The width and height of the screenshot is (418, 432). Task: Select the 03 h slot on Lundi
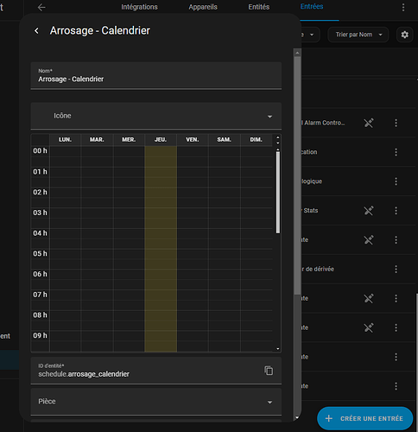pyautogui.click(x=66, y=213)
